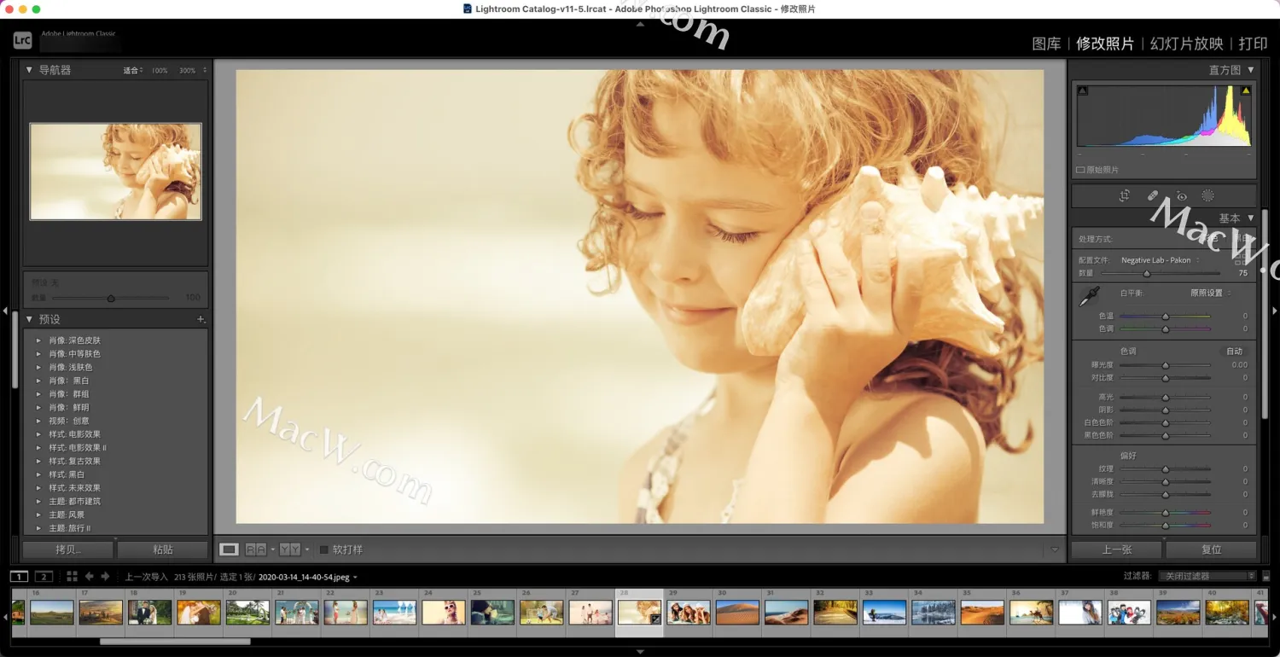The height and width of the screenshot is (657, 1280).
Task: Switch to the 图库 Library module
Action: pos(1046,44)
